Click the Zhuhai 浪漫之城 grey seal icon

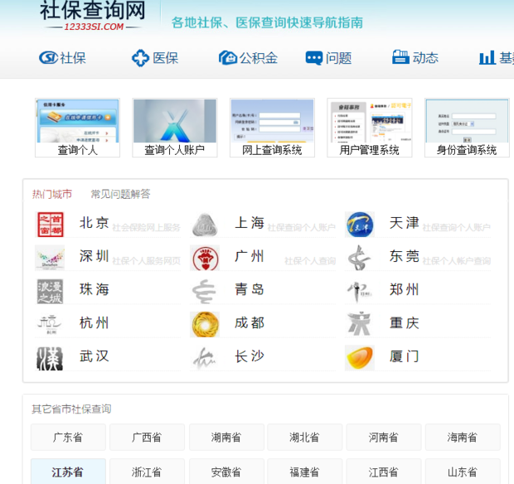tap(50, 292)
